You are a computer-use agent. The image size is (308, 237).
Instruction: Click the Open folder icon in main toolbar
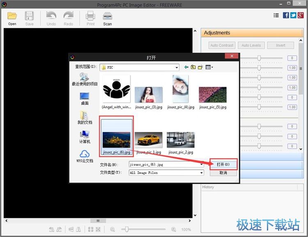(x=12, y=16)
